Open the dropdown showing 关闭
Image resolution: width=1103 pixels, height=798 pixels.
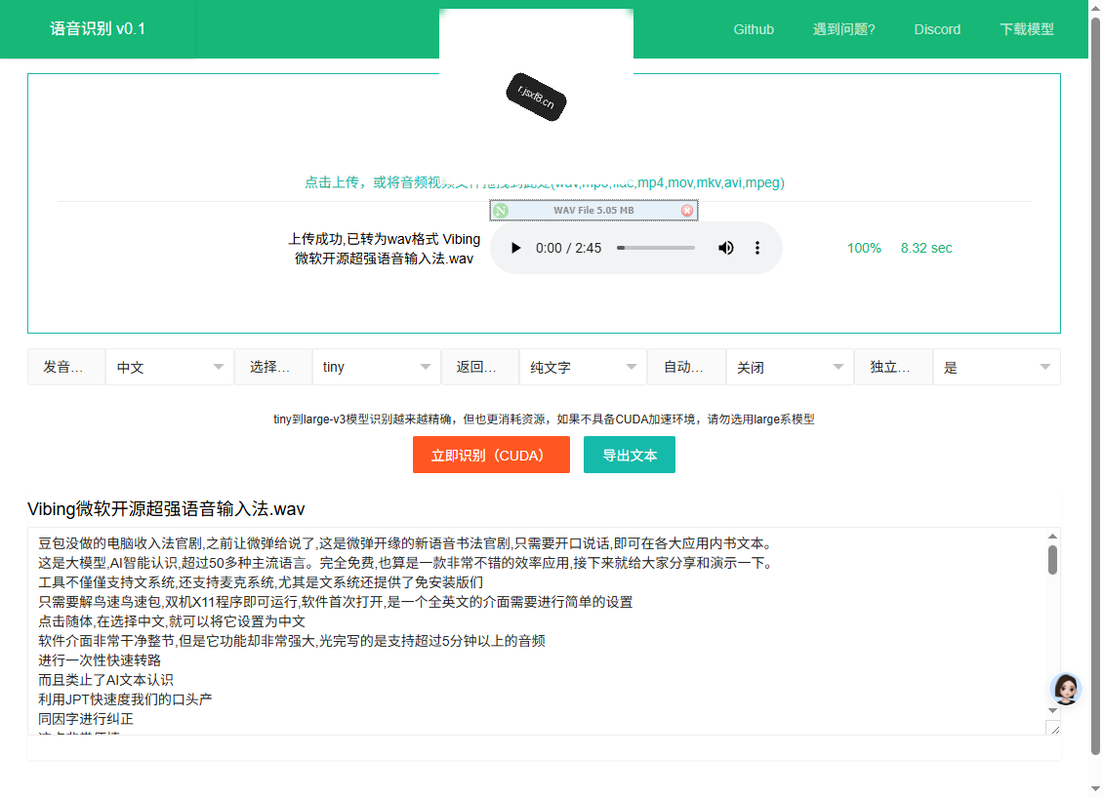(790, 367)
